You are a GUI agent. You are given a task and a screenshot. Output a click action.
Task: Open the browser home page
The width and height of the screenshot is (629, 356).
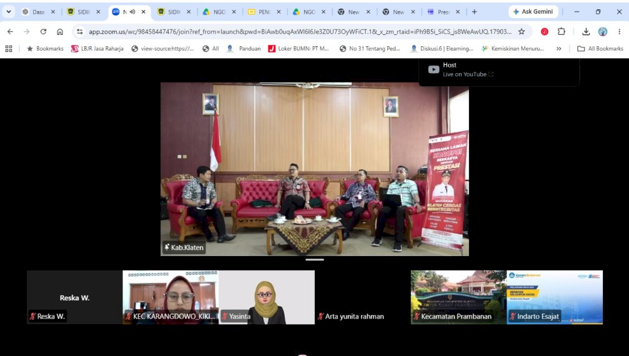pos(60,32)
